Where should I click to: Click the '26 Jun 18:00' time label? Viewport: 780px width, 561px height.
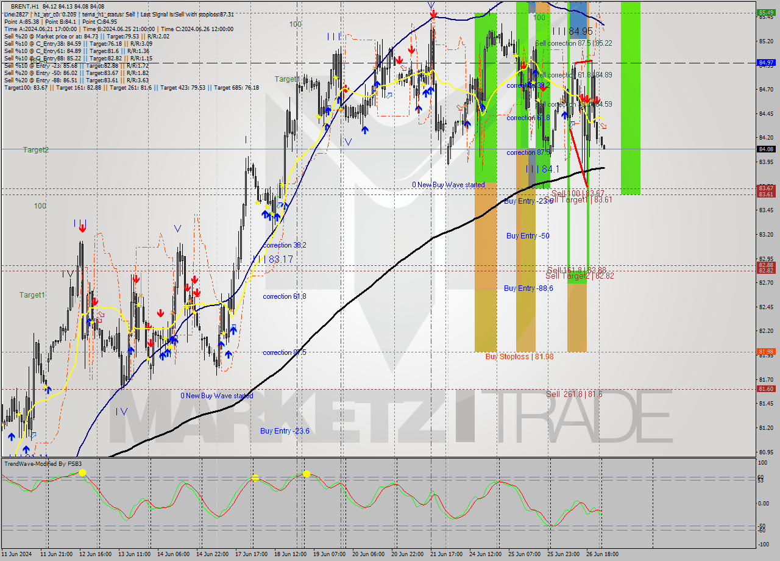point(601,554)
